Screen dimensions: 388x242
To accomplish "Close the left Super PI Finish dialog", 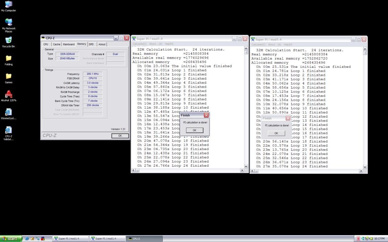I will [206, 115].
